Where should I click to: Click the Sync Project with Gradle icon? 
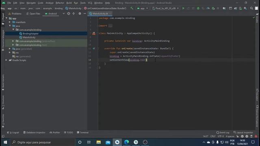coord(236,8)
